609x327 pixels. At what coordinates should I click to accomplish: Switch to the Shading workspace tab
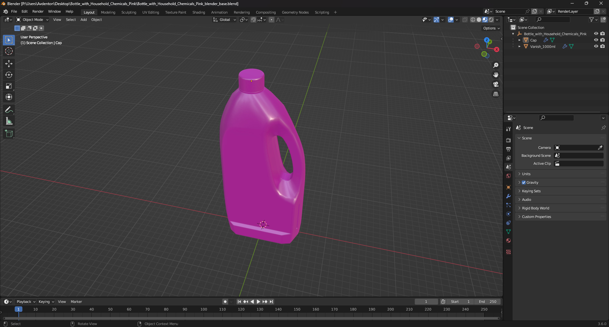pyautogui.click(x=199, y=12)
